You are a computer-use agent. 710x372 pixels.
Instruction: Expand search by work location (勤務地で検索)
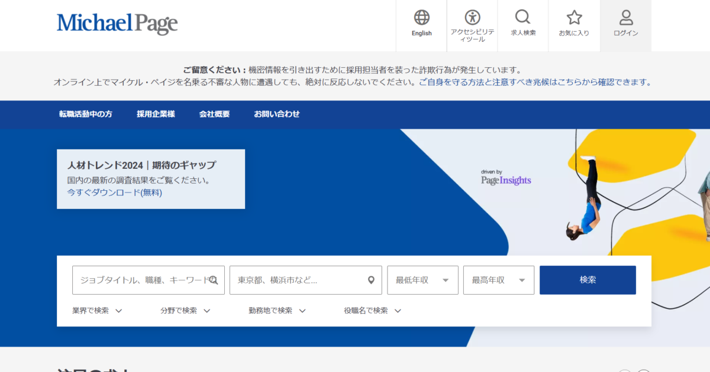coord(277,311)
